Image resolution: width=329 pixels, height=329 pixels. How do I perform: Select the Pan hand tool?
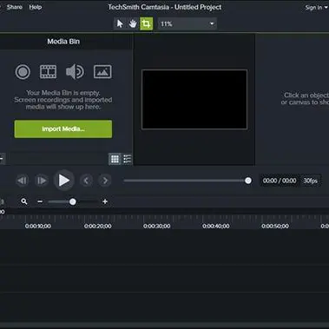(133, 23)
